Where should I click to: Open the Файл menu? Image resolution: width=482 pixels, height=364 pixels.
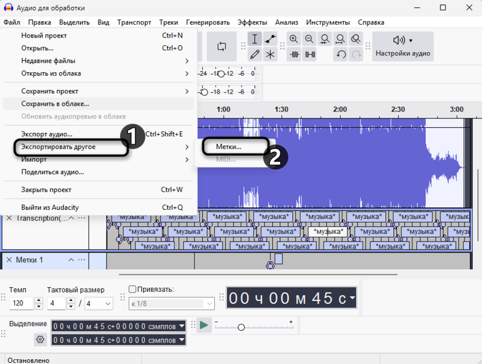click(12, 23)
